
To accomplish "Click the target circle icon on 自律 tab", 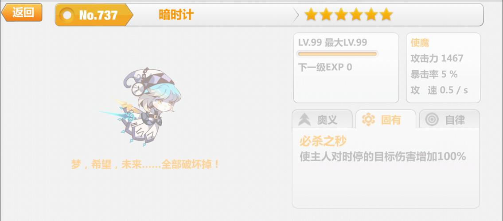I will point(432,120).
